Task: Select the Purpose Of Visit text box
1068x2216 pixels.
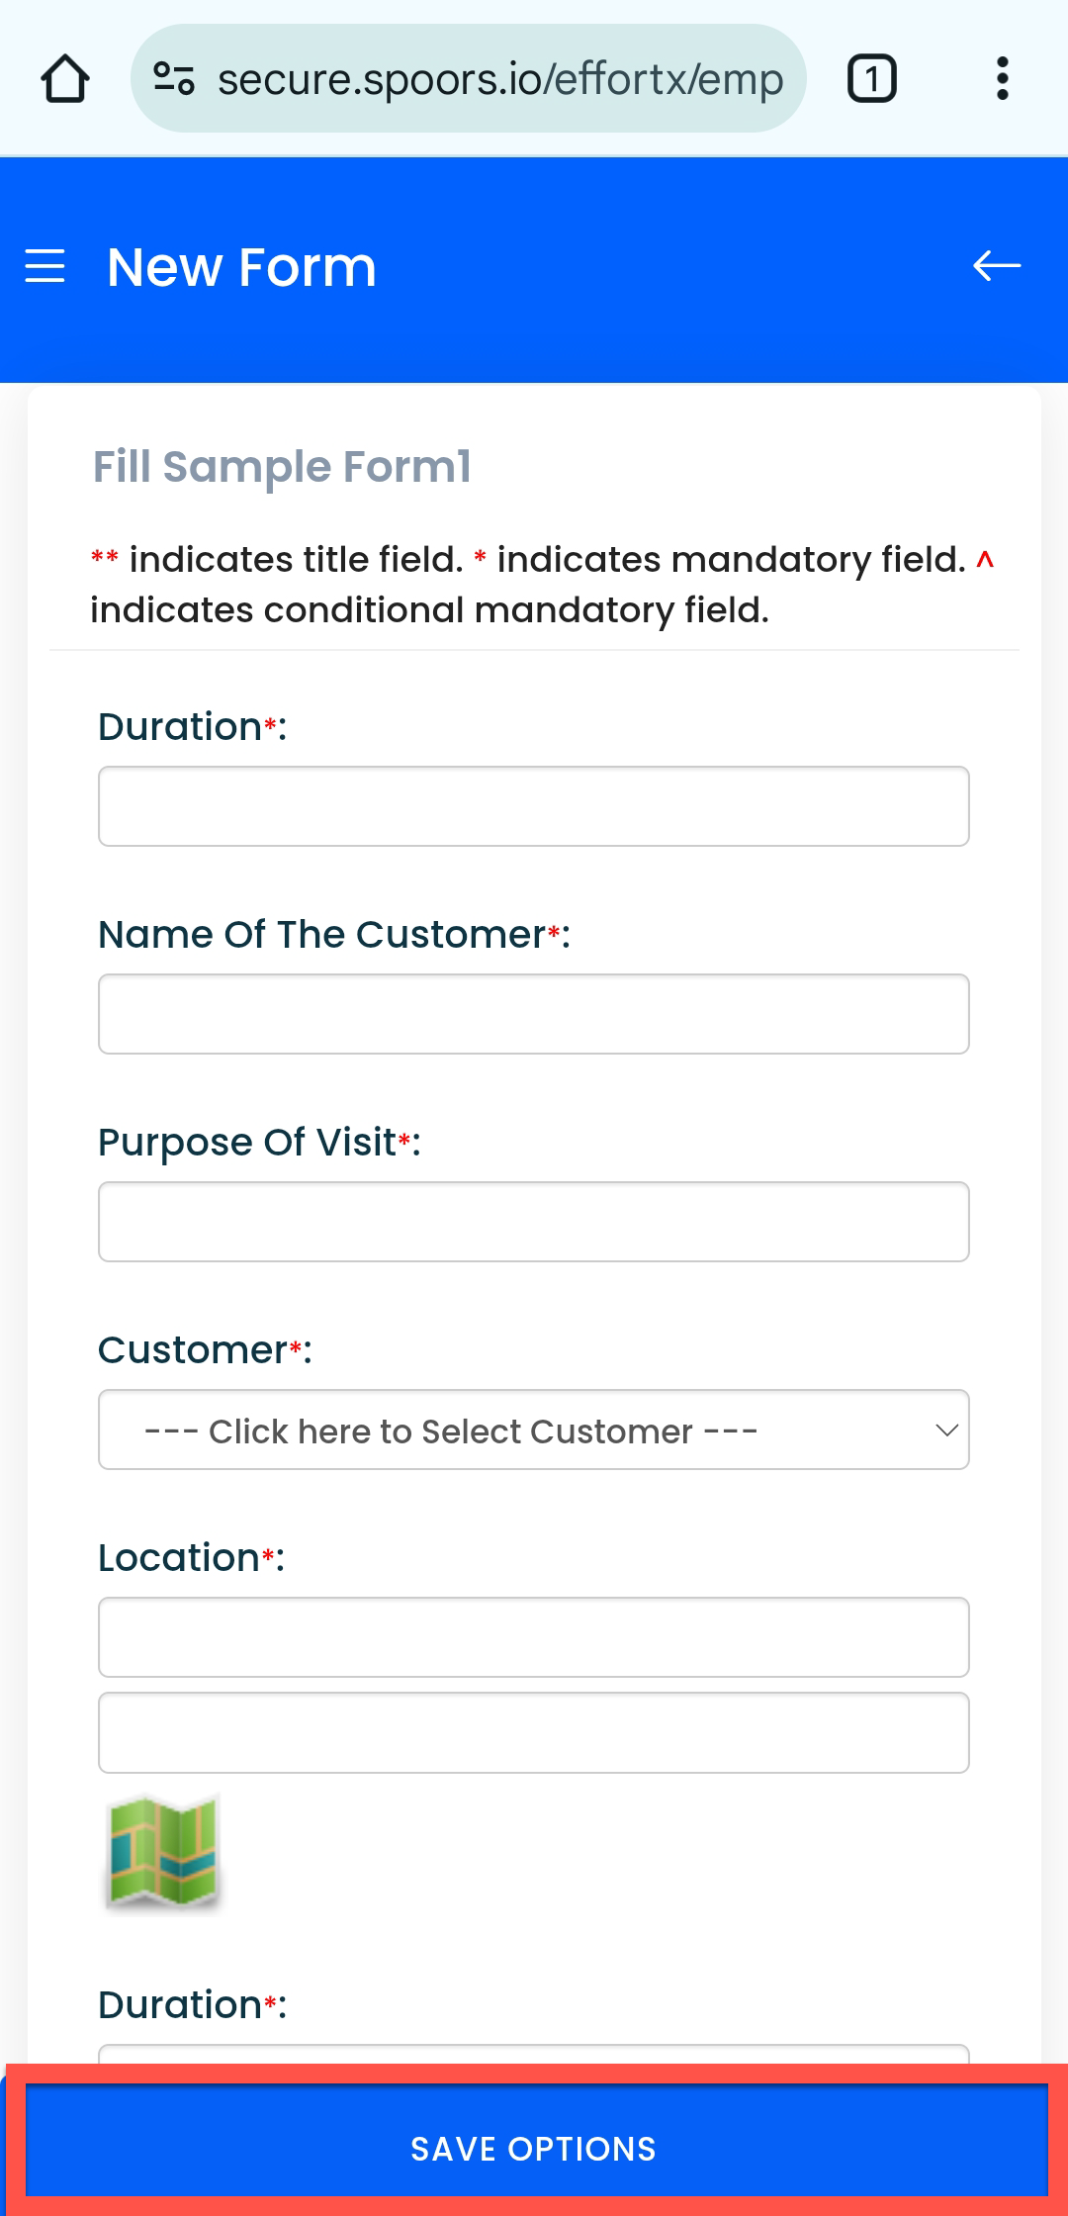Action: (534, 1222)
